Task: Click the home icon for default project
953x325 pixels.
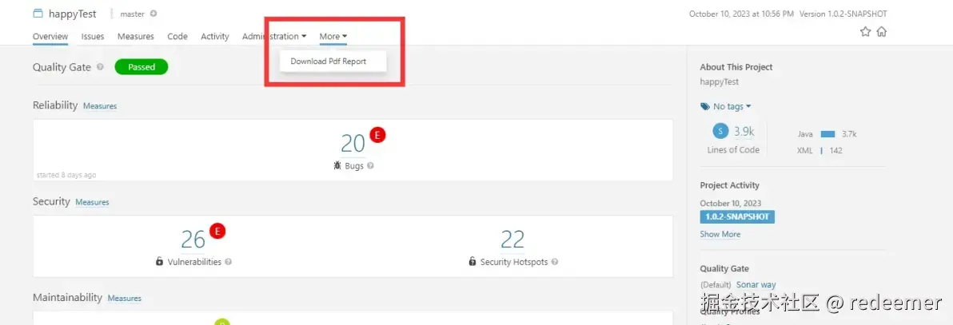Action: (881, 32)
